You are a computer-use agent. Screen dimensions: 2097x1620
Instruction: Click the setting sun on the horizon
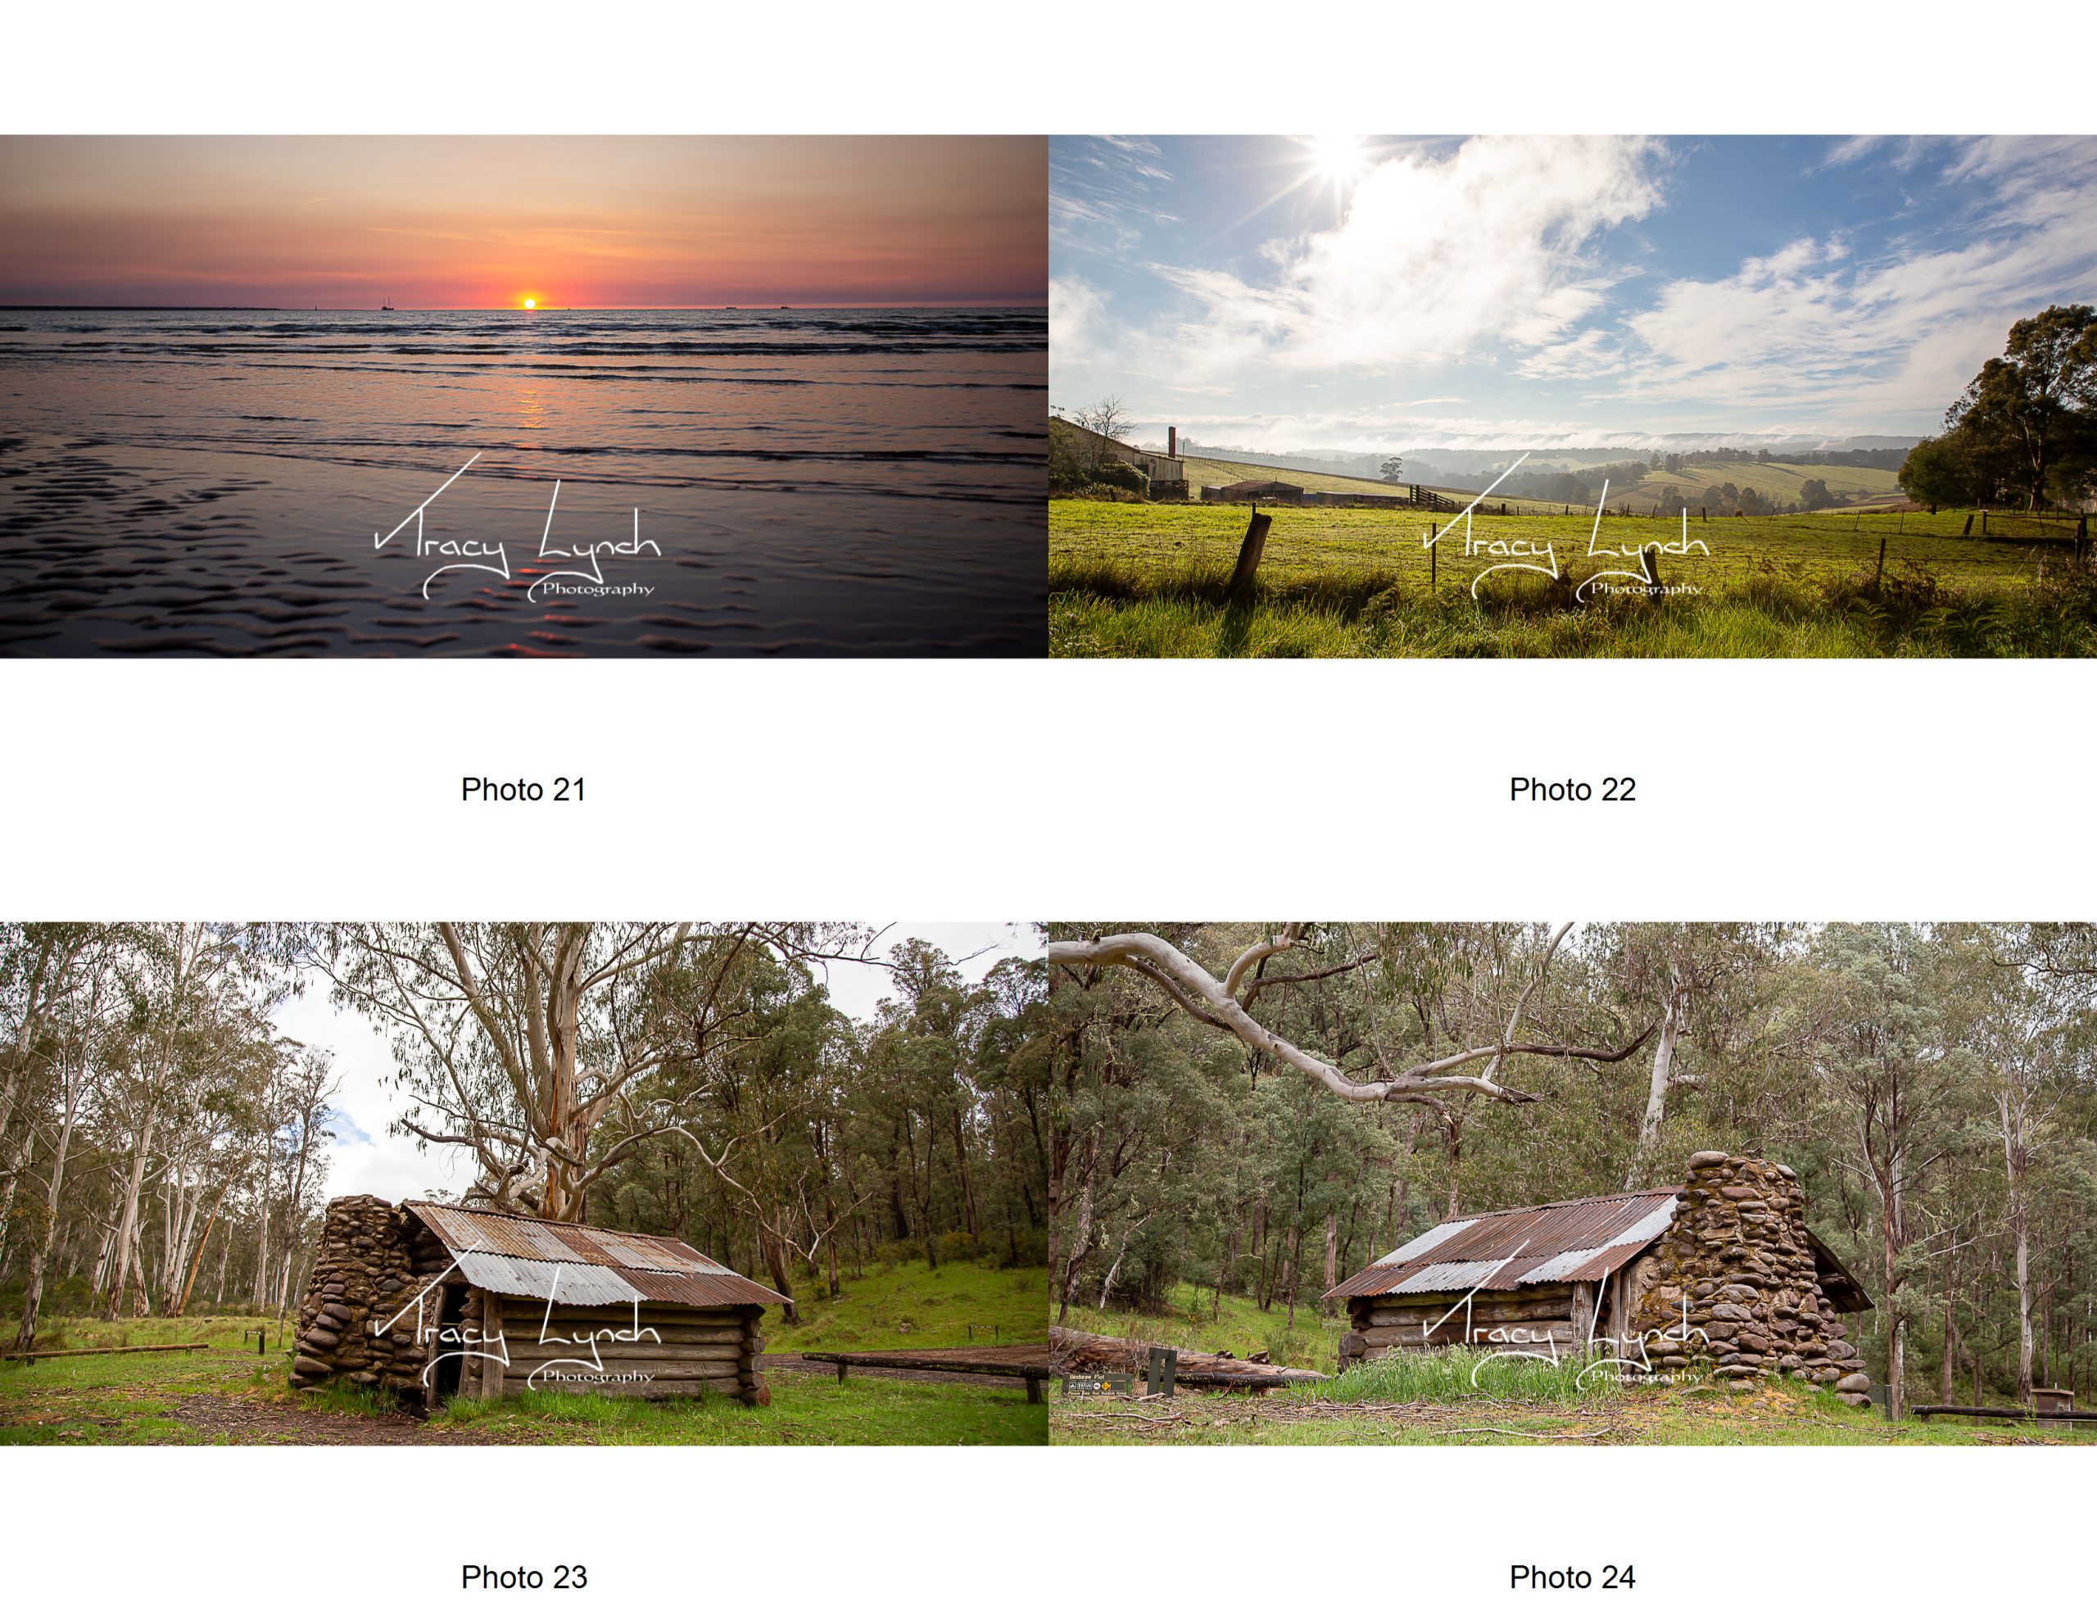point(528,302)
